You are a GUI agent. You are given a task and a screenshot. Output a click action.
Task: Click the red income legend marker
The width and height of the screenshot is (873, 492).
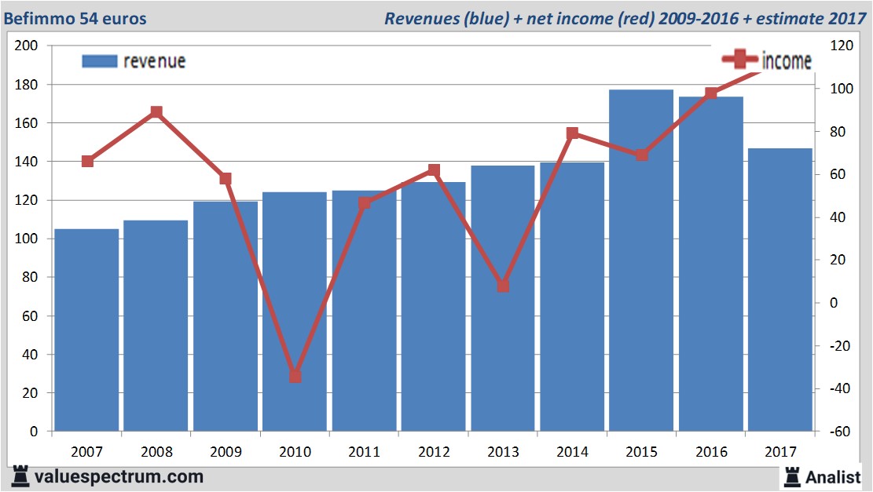pos(739,59)
